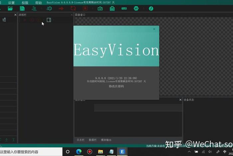This screenshot has height=156, width=233.
Task: Close the EasyVision About splash dialog
Action: 154,29
